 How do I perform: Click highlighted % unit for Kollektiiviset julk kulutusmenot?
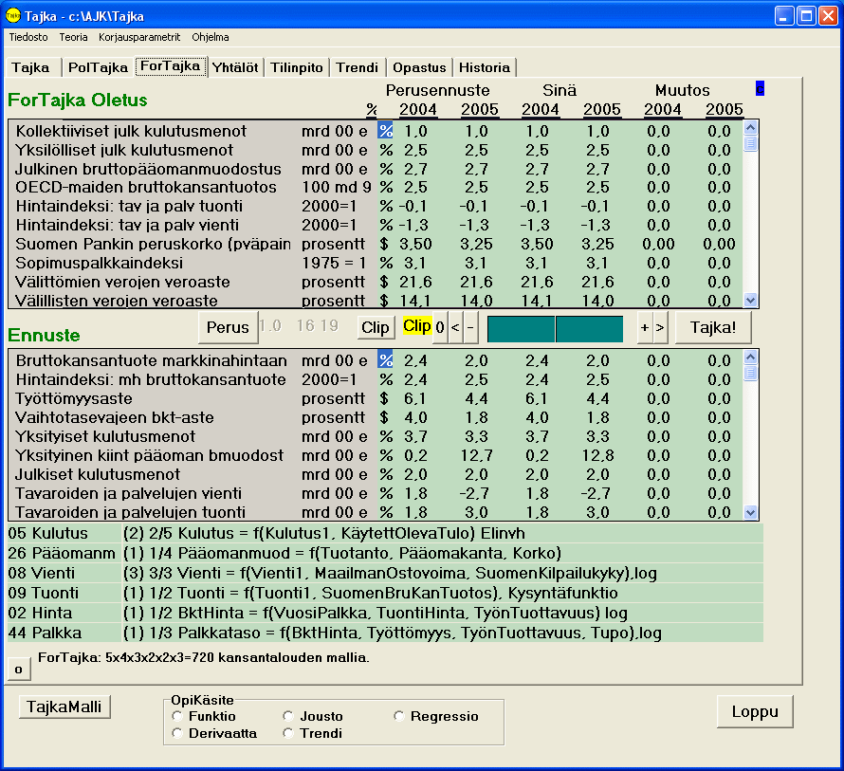(385, 131)
